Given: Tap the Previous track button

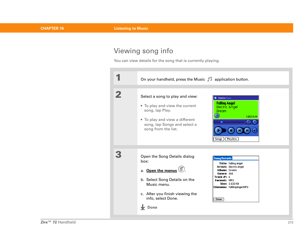Looking at the screenshot, I should [239, 131].
